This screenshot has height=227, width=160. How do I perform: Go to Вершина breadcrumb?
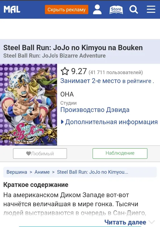pyautogui.click(x=17, y=172)
